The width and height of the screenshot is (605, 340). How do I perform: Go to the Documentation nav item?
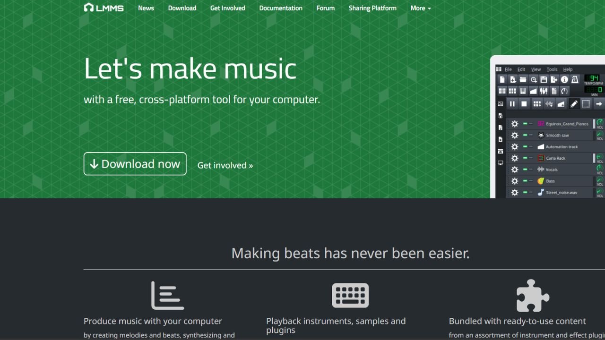(x=281, y=8)
